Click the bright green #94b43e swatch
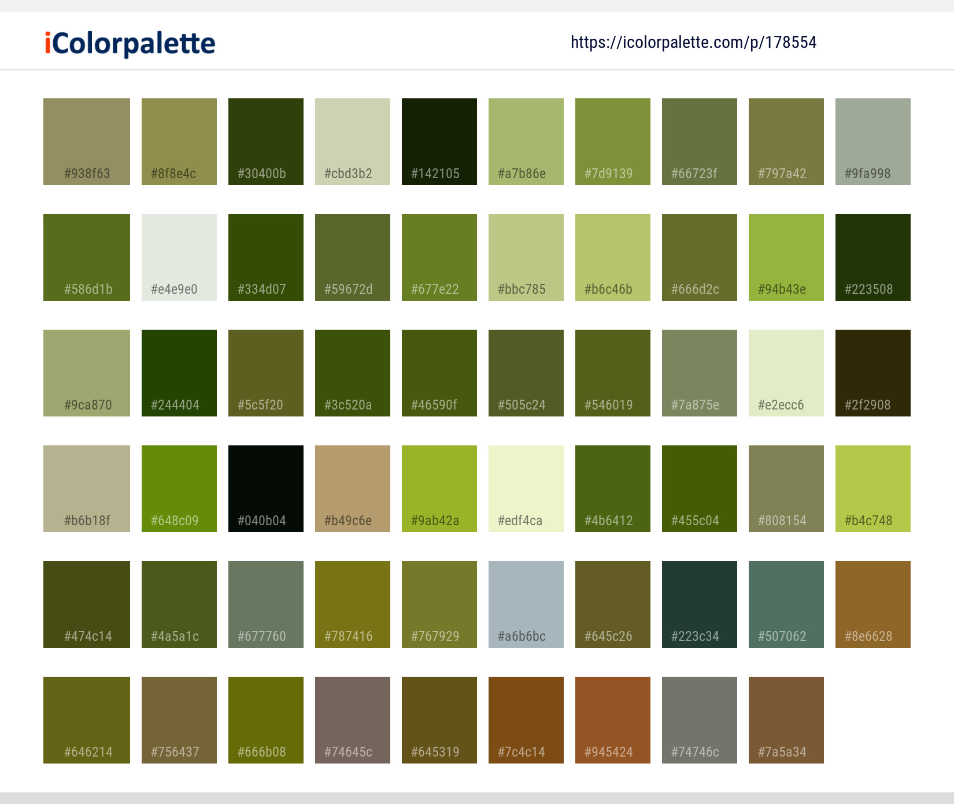This screenshot has width=954, height=804. tap(786, 257)
